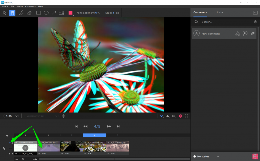Viewport: 260px width, 161px height.
Task: Open the x_d7ca63f6.jpg clip dropdown
Action: point(108,143)
